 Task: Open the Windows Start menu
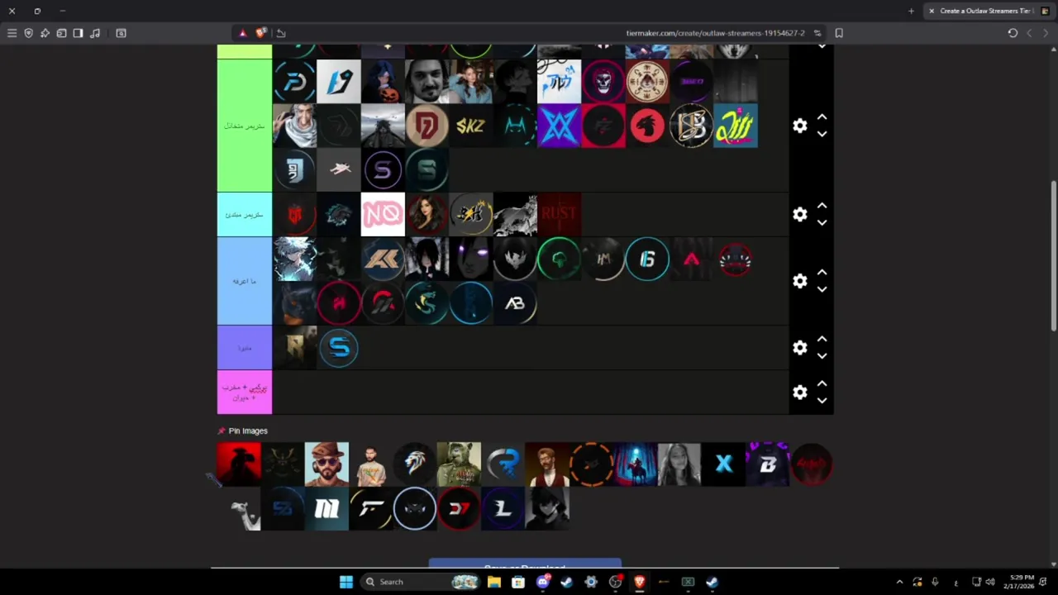(346, 582)
